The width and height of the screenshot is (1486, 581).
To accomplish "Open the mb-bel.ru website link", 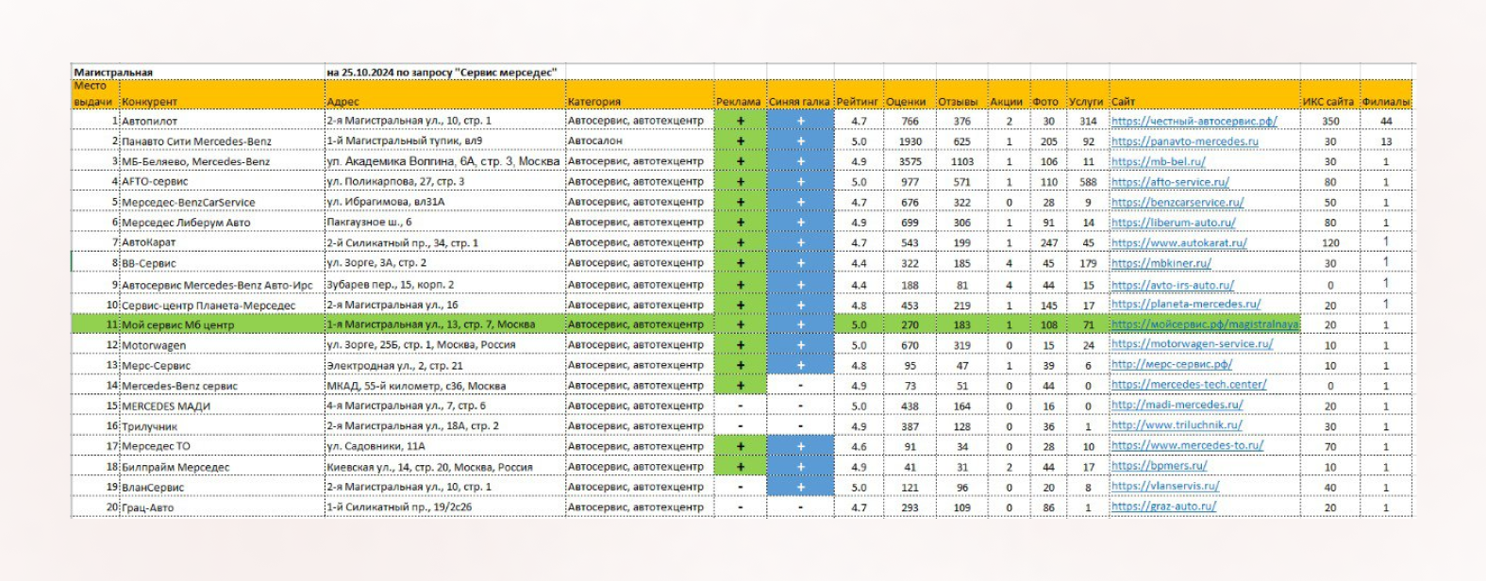I will tap(1158, 161).
